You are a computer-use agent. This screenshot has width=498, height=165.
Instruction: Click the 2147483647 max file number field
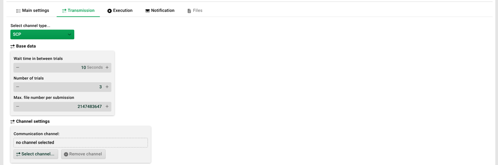coord(62,107)
